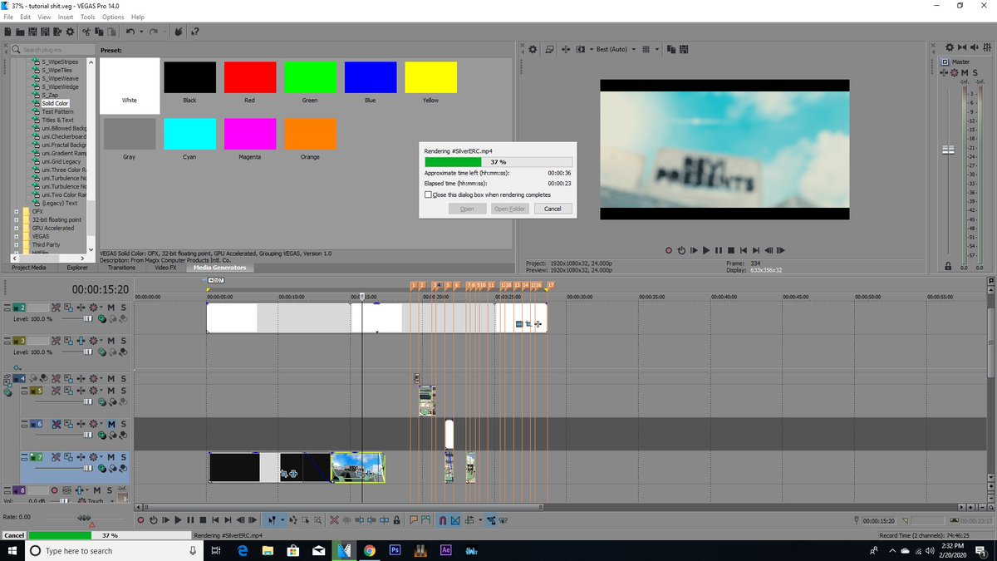Open the File menu
The width and height of the screenshot is (997, 561).
coord(8,17)
